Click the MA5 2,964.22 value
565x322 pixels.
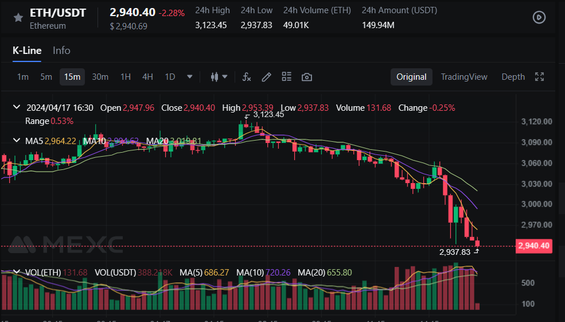(x=61, y=141)
